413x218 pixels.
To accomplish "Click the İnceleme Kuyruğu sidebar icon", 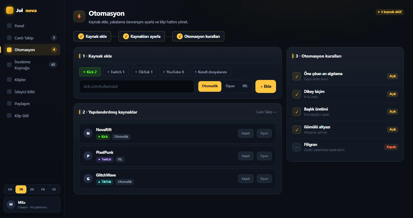I will click(x=9, y=65).
